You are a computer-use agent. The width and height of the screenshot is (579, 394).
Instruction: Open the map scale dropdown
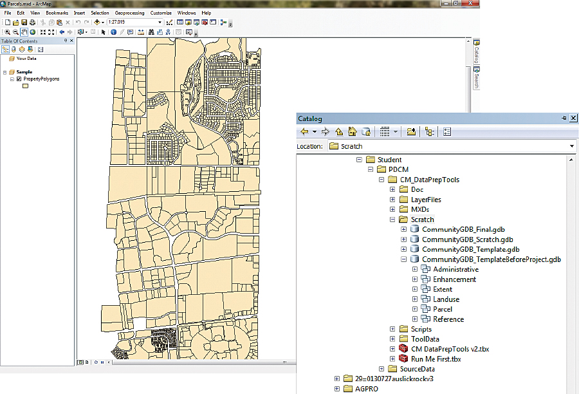[160, 22]
